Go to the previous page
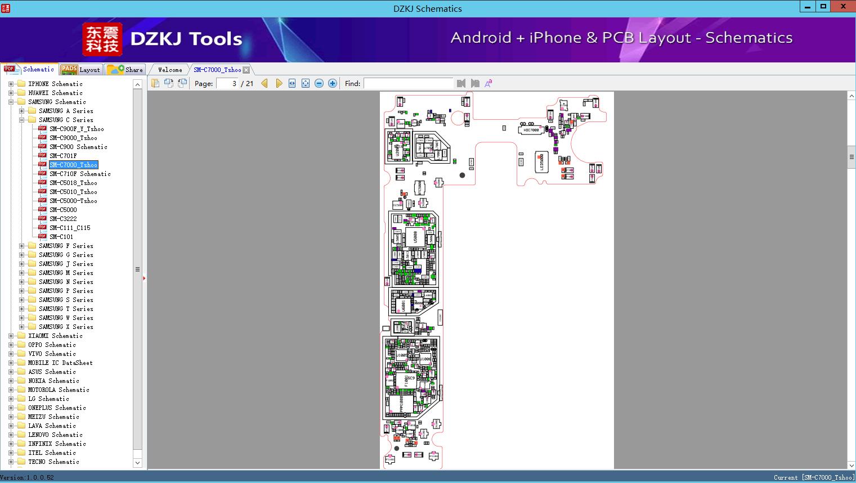The height and width of the screenshot is (483, 856). click(x=265, y=83)
